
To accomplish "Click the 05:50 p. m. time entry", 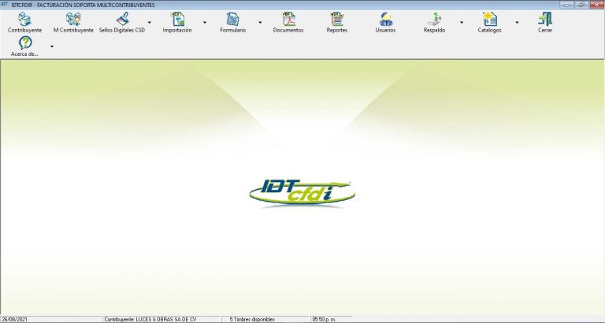I will pos(324,320).
